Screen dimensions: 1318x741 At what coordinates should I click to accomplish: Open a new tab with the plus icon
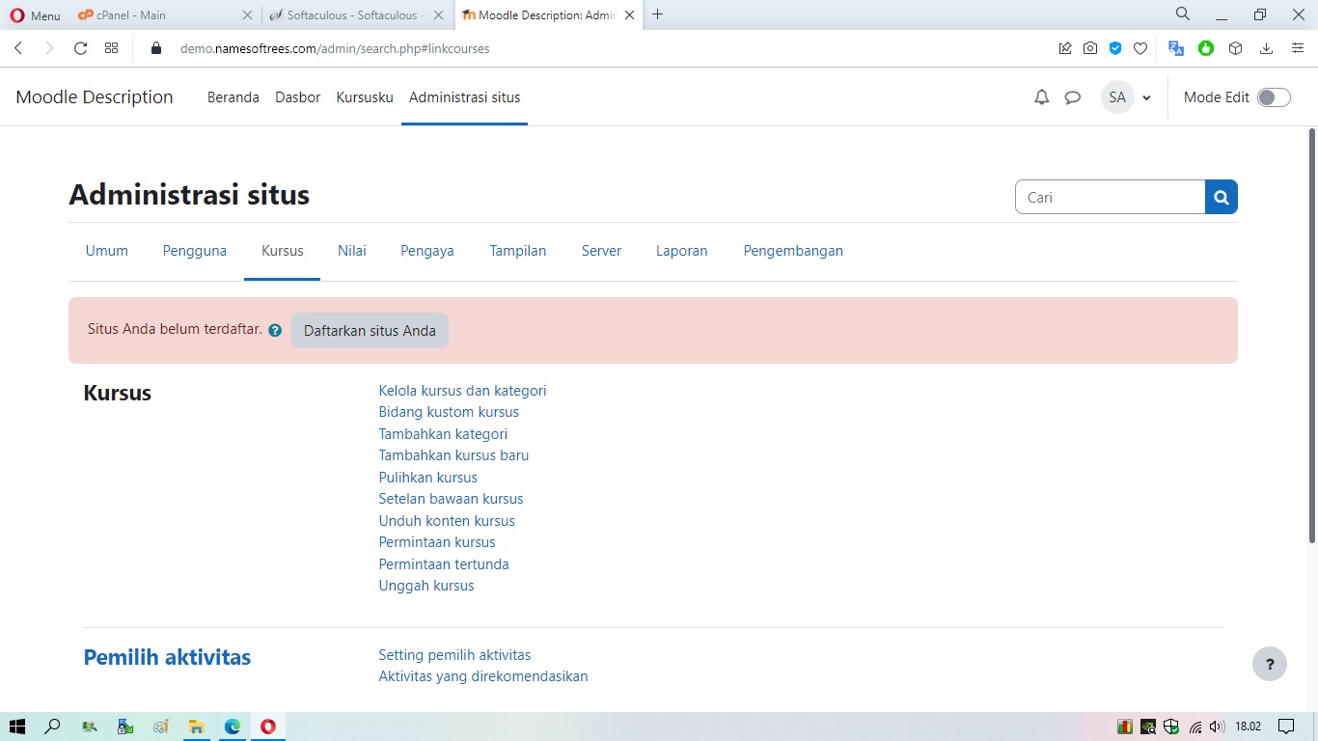tap(658, 14)
